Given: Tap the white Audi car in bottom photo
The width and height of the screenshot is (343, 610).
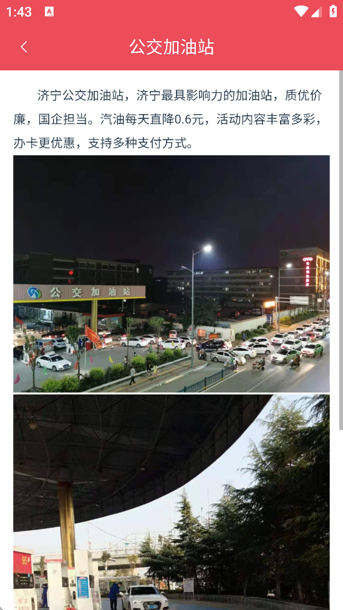Looking at the screenshot, I should point(145,598).
